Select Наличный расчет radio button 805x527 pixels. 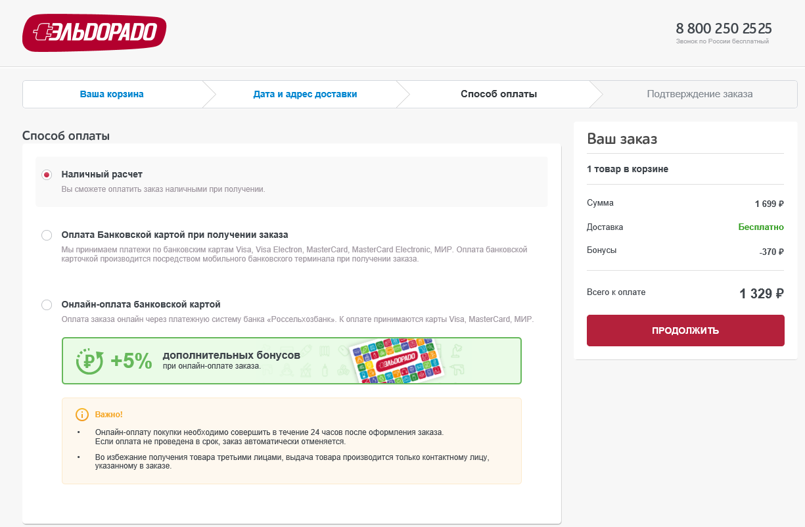[x=46, y=175]
